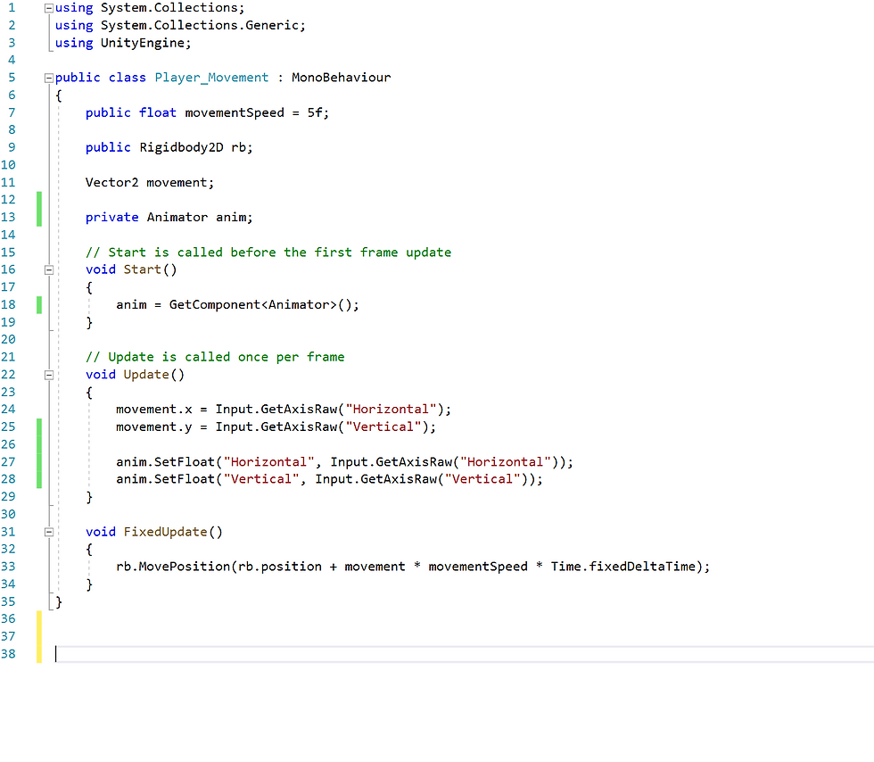The image size is (874, 762).
Task: Click System.Collections.Generic on line 2
Action: click(x=200, y=26)
